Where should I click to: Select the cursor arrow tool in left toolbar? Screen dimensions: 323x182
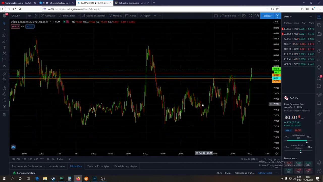(4, 23)
